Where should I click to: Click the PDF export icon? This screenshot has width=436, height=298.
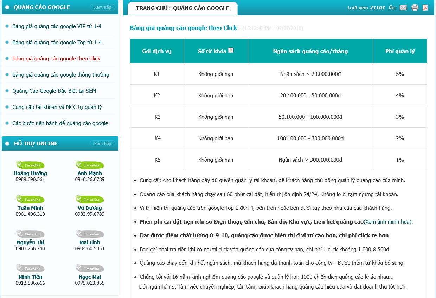click(x=425, y=8)
